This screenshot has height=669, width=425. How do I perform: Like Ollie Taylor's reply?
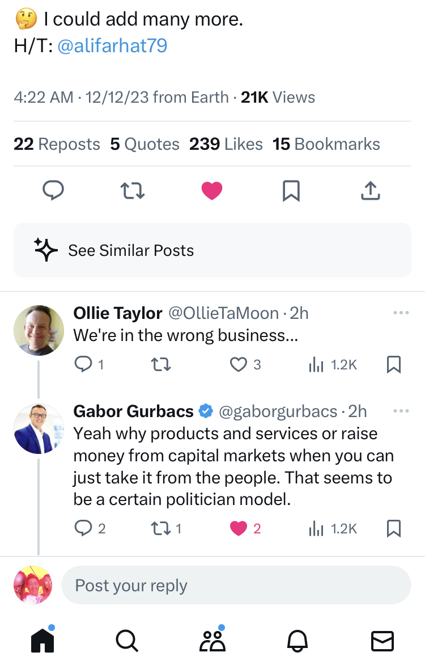click(x=239, y=364)
